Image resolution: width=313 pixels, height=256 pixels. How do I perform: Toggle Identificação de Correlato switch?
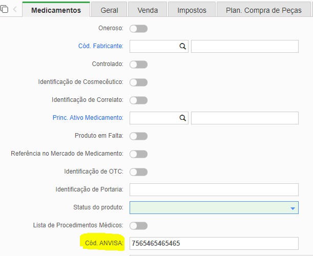pos(138,100)
